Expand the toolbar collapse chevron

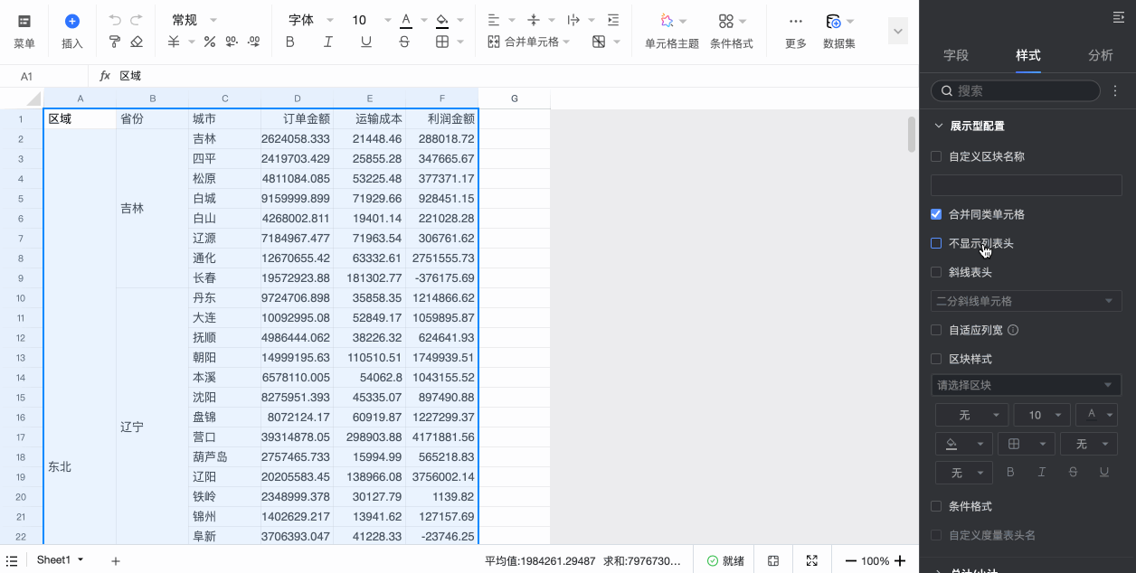tap(898, 31)
